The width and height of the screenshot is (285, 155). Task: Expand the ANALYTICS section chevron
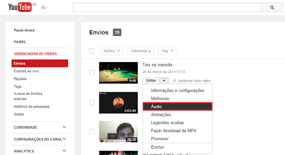[x=64, y=151]
